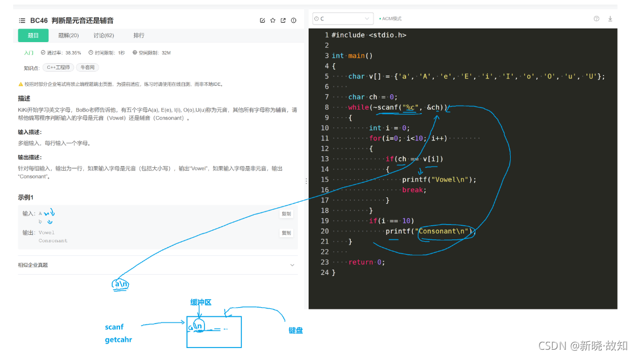This screenshot has width=636, height=356.
Task: Click the 示例1 heading
Action: (x=26, y=197)
